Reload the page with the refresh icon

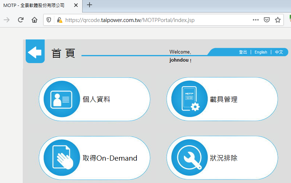21,20
